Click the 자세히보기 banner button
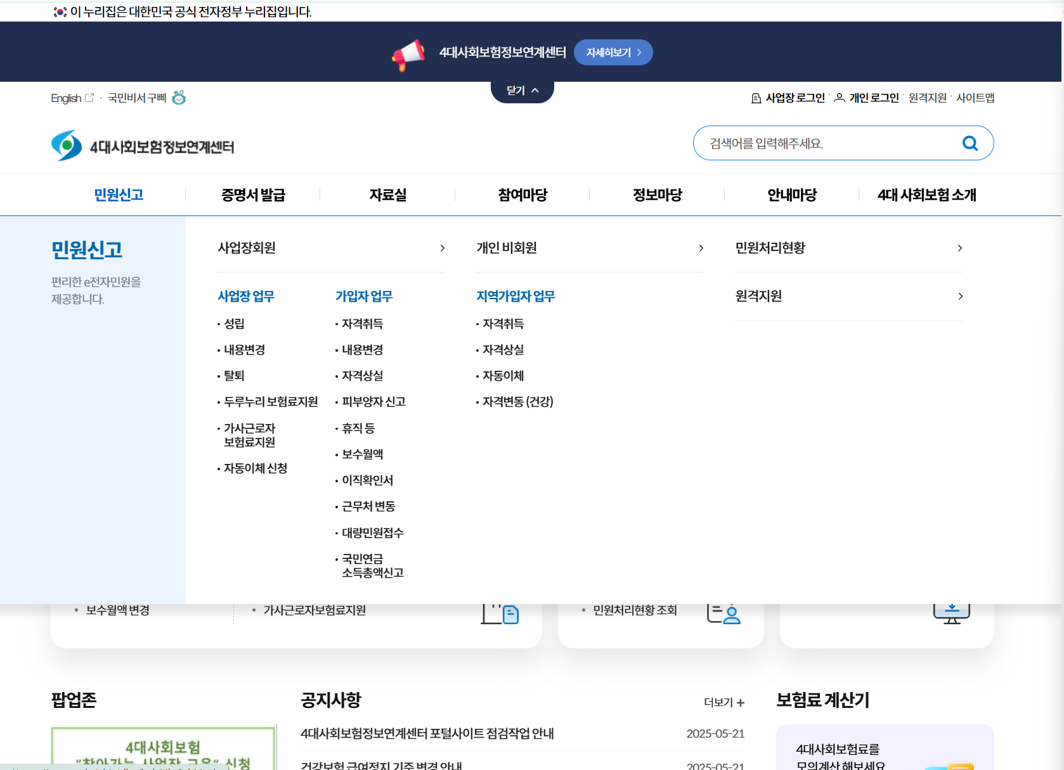The height and width of the screenshot is (770, 1064). point(613,52)
